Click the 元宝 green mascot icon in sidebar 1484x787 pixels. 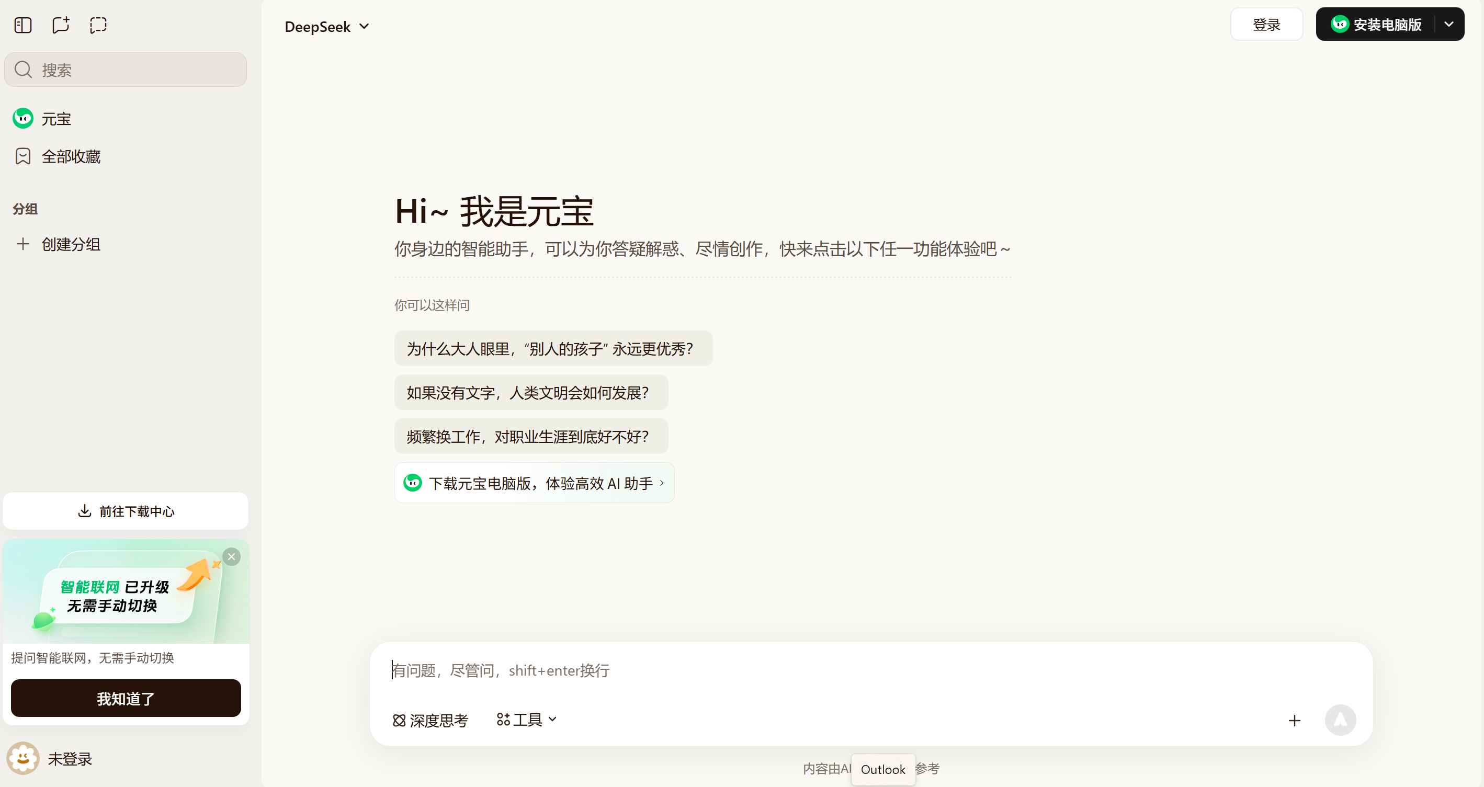tap(23, 119)
